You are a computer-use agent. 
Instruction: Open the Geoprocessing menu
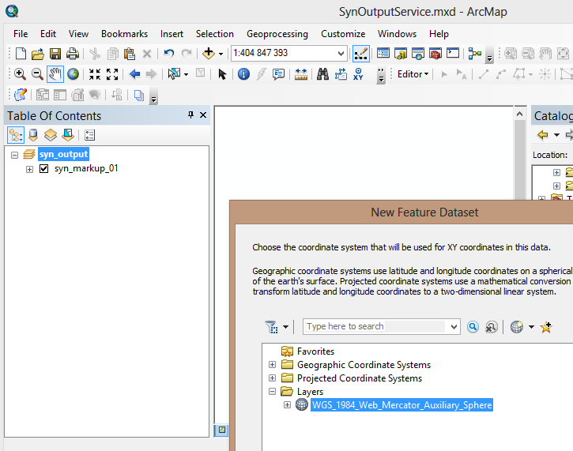click(277, 34)
